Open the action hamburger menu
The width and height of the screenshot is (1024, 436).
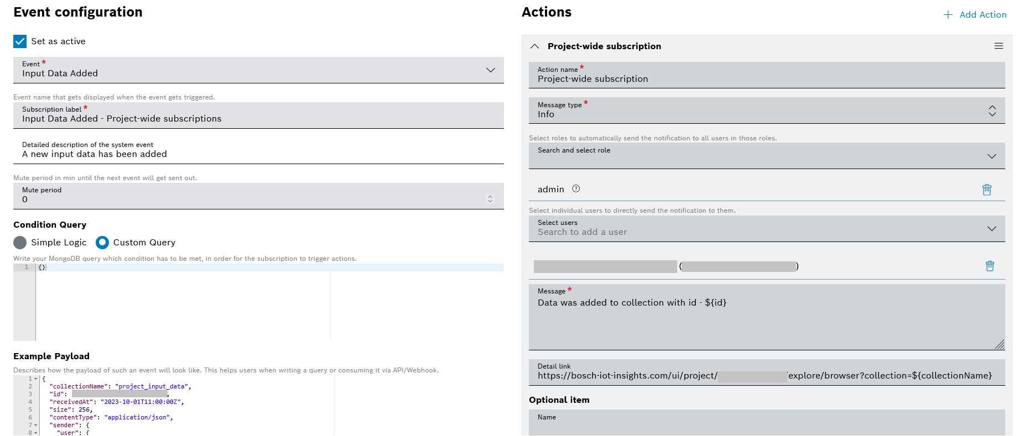(998, 46)
